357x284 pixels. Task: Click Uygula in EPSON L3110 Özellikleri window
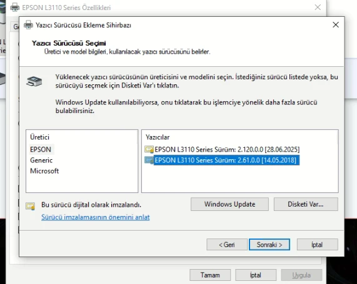coord(301,275)
